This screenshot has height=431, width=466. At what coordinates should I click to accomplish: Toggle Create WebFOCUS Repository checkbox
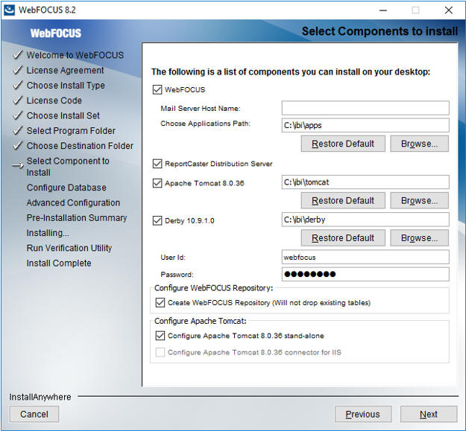160,302
